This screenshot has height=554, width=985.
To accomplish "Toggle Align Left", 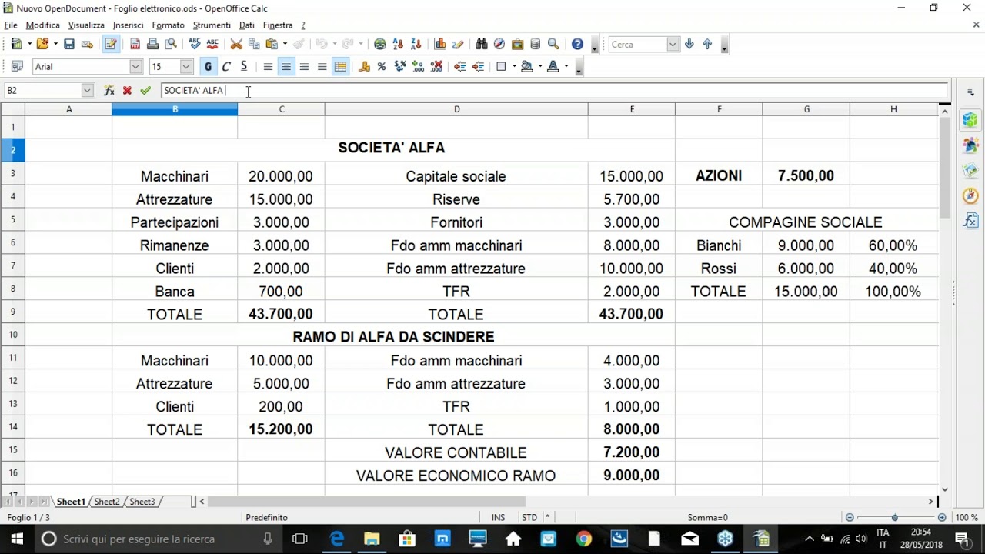I will (x=268, y=67).
